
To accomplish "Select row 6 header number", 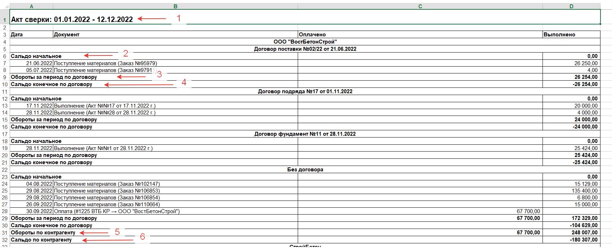I will (5, 56).
